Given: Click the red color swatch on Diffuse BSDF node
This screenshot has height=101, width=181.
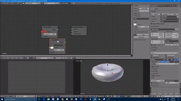Looking at the screenshot, I should point(44,32).
